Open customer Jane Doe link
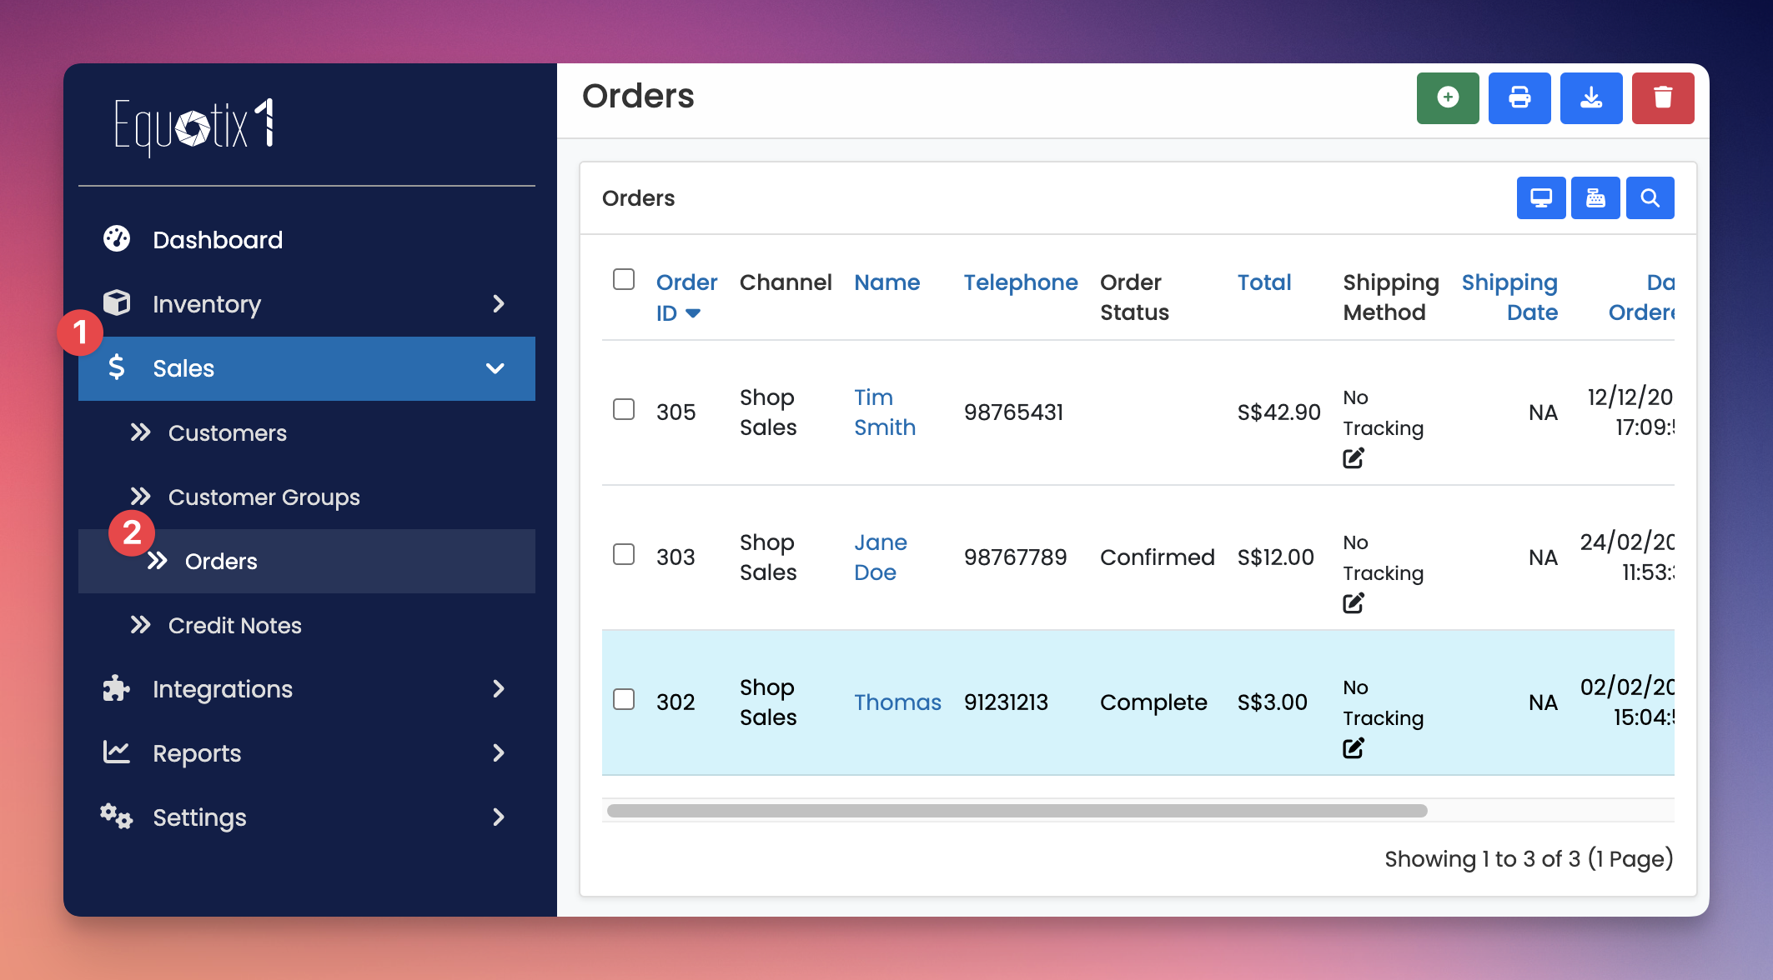This screenshot has width=1773, height=980. pos(881,557)
